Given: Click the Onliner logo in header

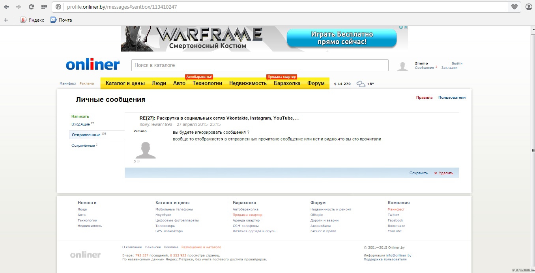Looking at the screenshot, I should point(92,65).
